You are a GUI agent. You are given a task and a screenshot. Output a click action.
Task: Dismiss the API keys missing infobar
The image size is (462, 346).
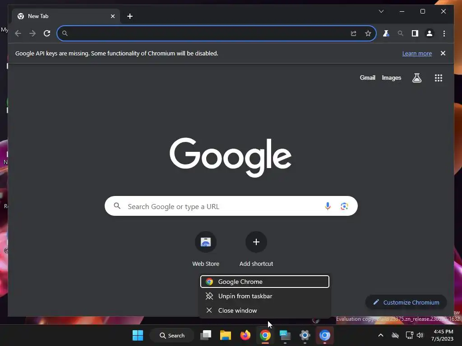click(443, 53)
